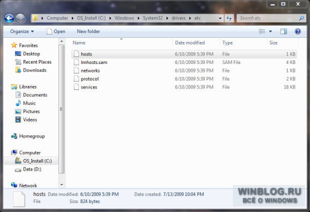
Task: Open the Music library
Action: coord(25,103)
